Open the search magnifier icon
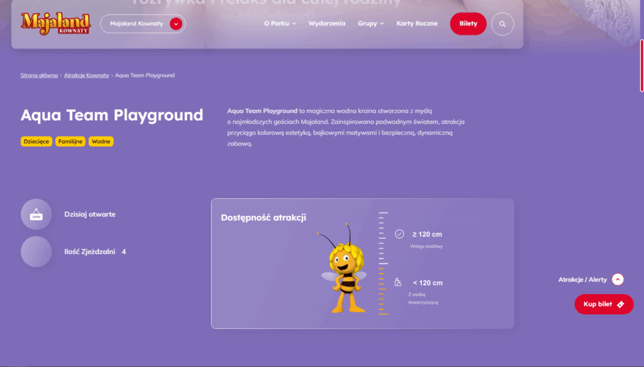 click(502, 24)
